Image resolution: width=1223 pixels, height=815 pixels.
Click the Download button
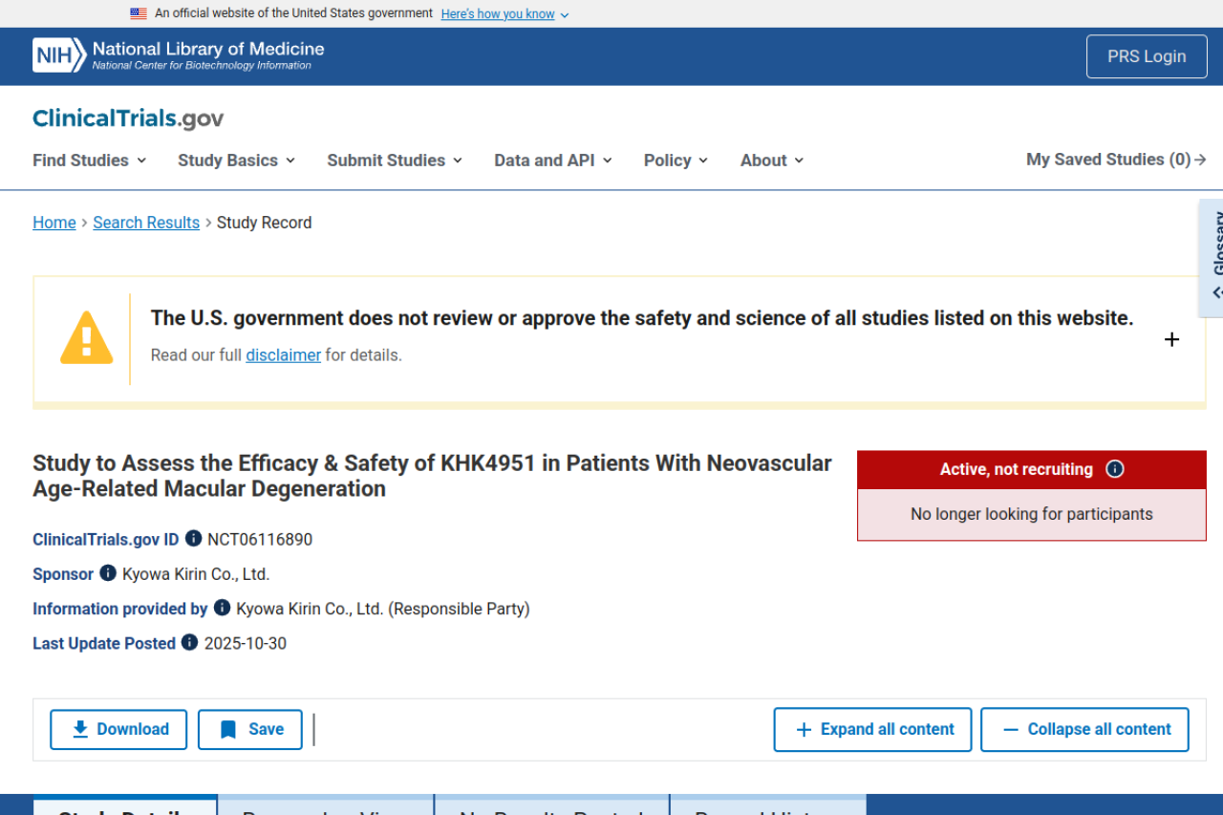[118, 730]
